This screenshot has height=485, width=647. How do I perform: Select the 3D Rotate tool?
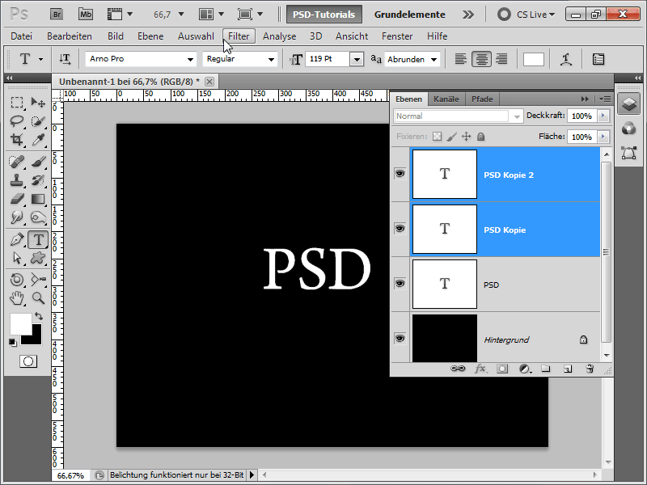click(17, 280)
